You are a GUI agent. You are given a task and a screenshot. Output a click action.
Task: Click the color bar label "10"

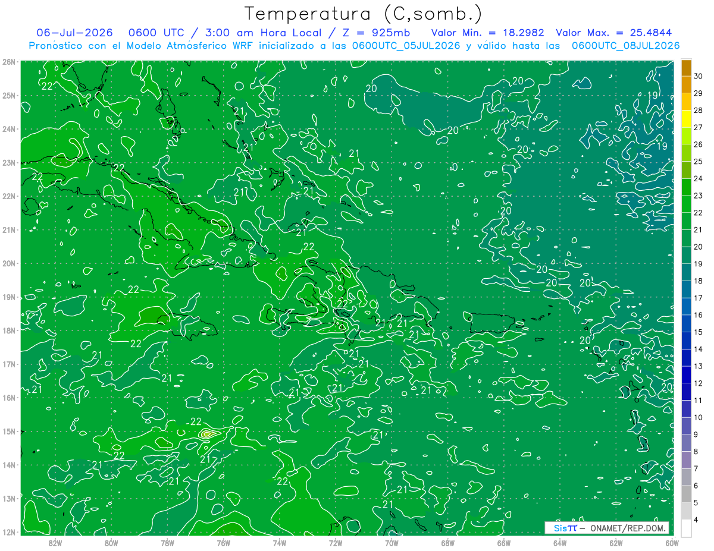pyautogui.click(x=699, y=417)
